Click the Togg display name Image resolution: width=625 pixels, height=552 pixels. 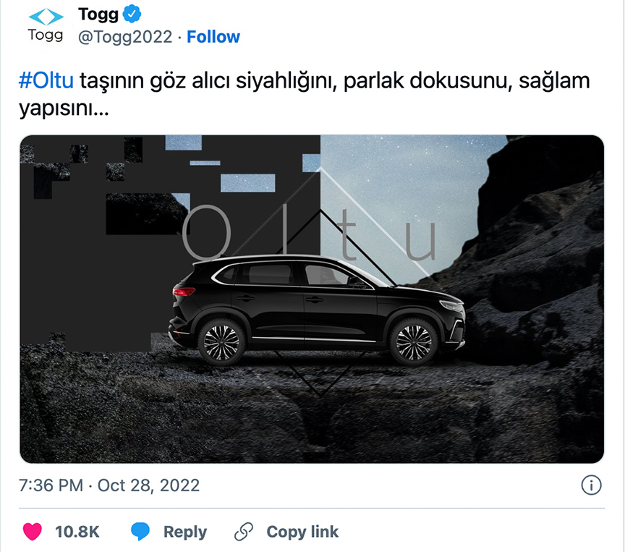[x=98, y=14]
